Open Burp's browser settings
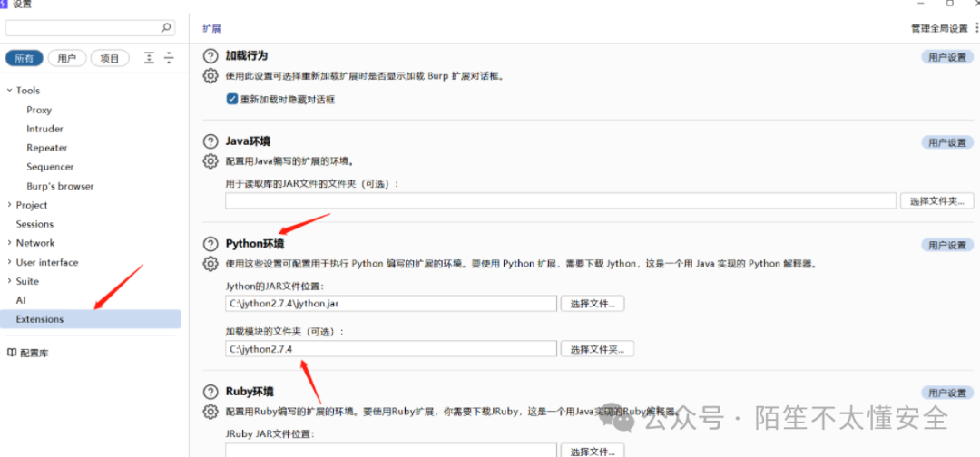This screenshot has width=980, height=457. 60,186
